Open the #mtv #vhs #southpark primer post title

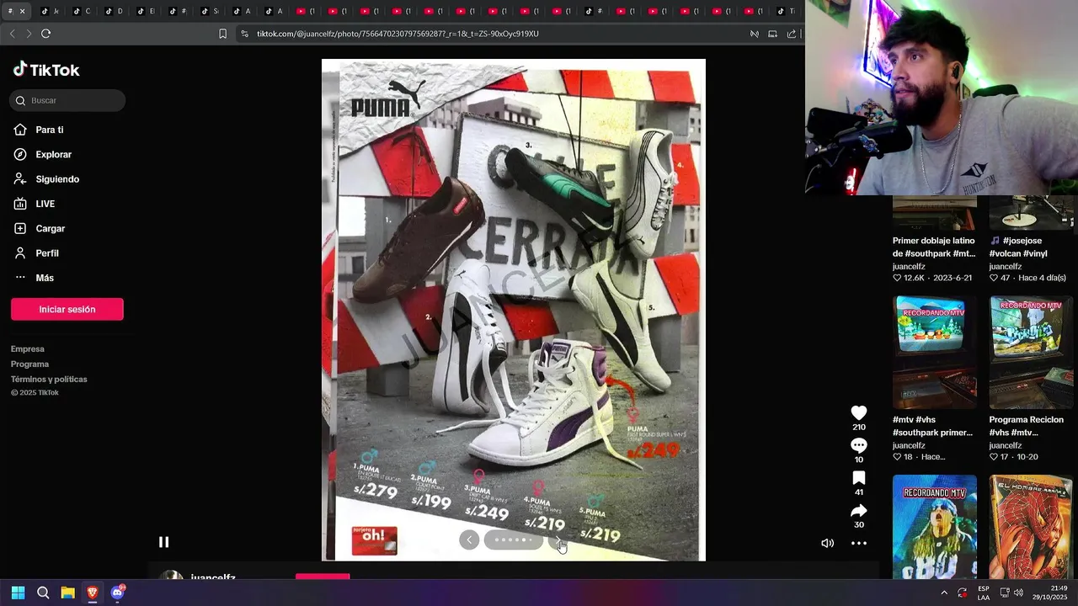point(932,426)
